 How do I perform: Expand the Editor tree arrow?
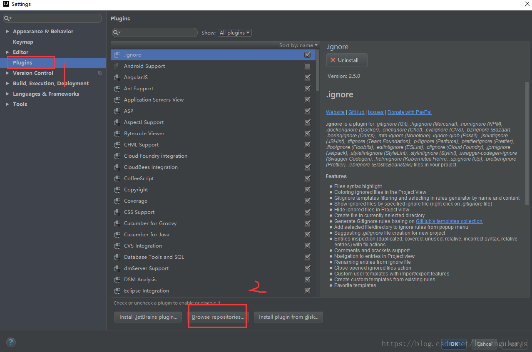click(x=7, y=52)
